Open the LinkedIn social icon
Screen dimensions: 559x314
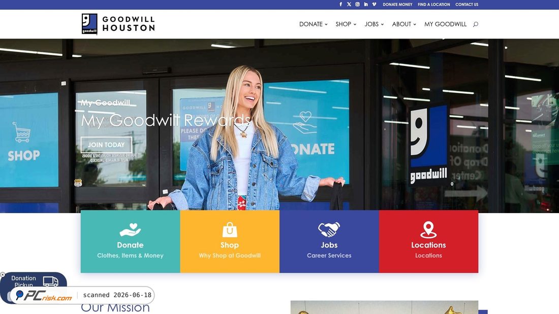366,4
